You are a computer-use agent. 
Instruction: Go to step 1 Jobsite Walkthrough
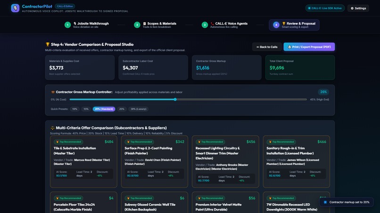[x=87, y=25]
